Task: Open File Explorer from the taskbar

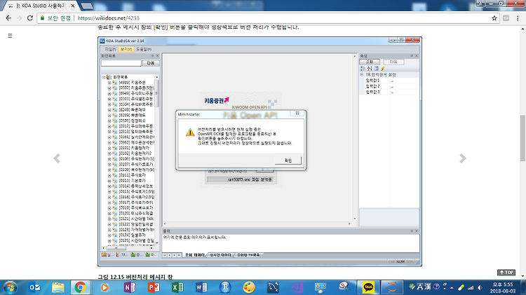Action: click(58, 287)
